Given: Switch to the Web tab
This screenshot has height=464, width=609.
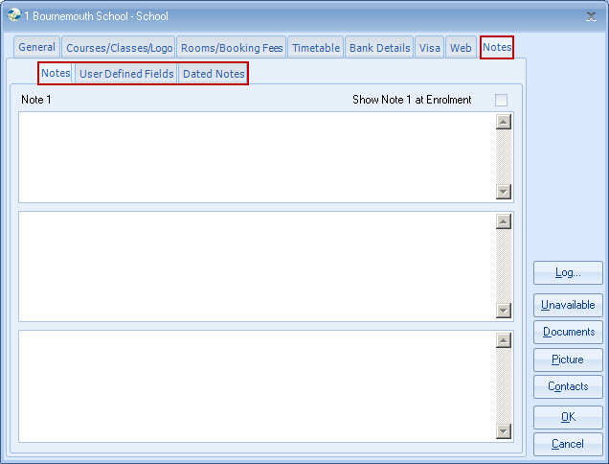Looking at the screenshot, I should tap(461, 48).
